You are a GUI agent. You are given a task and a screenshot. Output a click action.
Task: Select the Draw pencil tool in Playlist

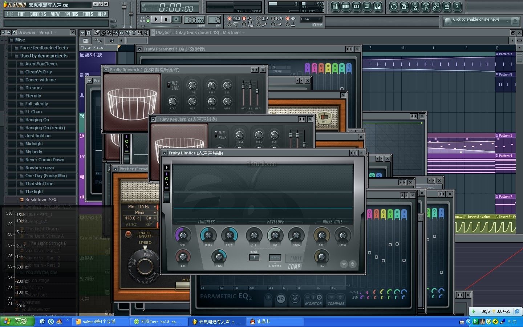pos(97,33)
